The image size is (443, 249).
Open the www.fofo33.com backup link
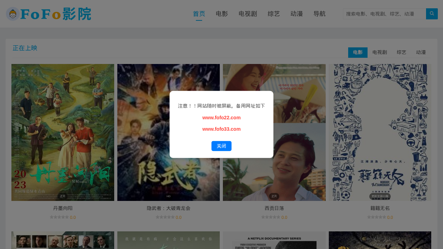pyautogui.click(x=221, y=129)
